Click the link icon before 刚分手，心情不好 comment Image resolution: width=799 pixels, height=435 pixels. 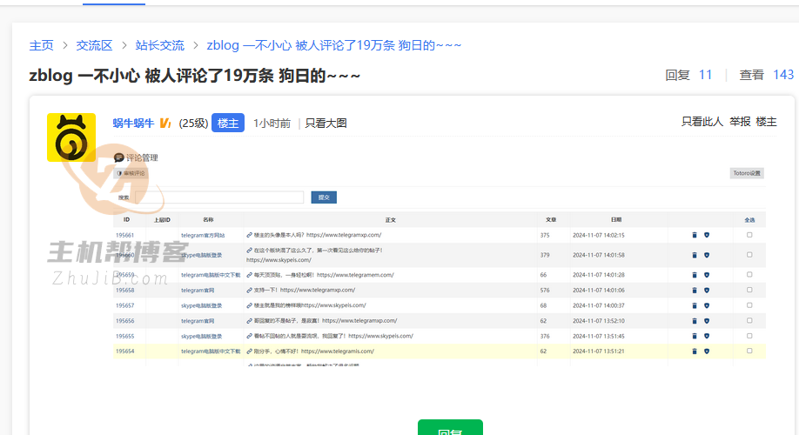tap(249, 351)
